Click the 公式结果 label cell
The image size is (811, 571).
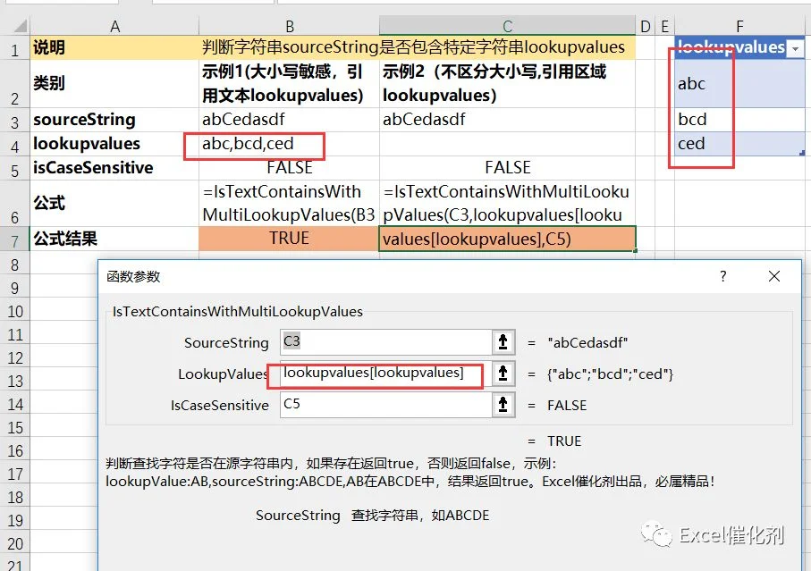pos(114,239)
